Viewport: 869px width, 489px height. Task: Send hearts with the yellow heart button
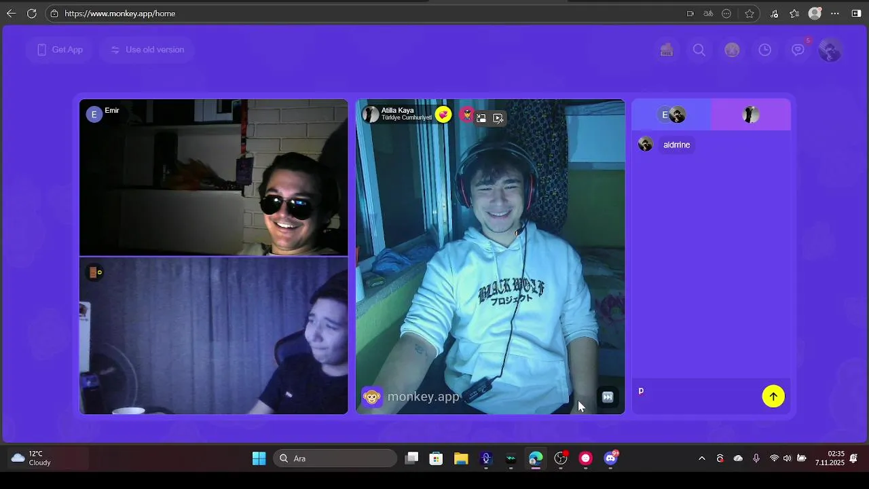pyautogui.click(x=443, y=114)
